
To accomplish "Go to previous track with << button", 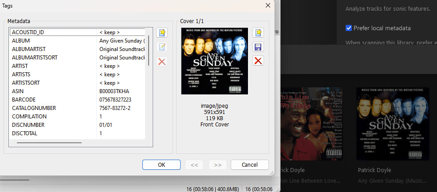I will 194,165.
